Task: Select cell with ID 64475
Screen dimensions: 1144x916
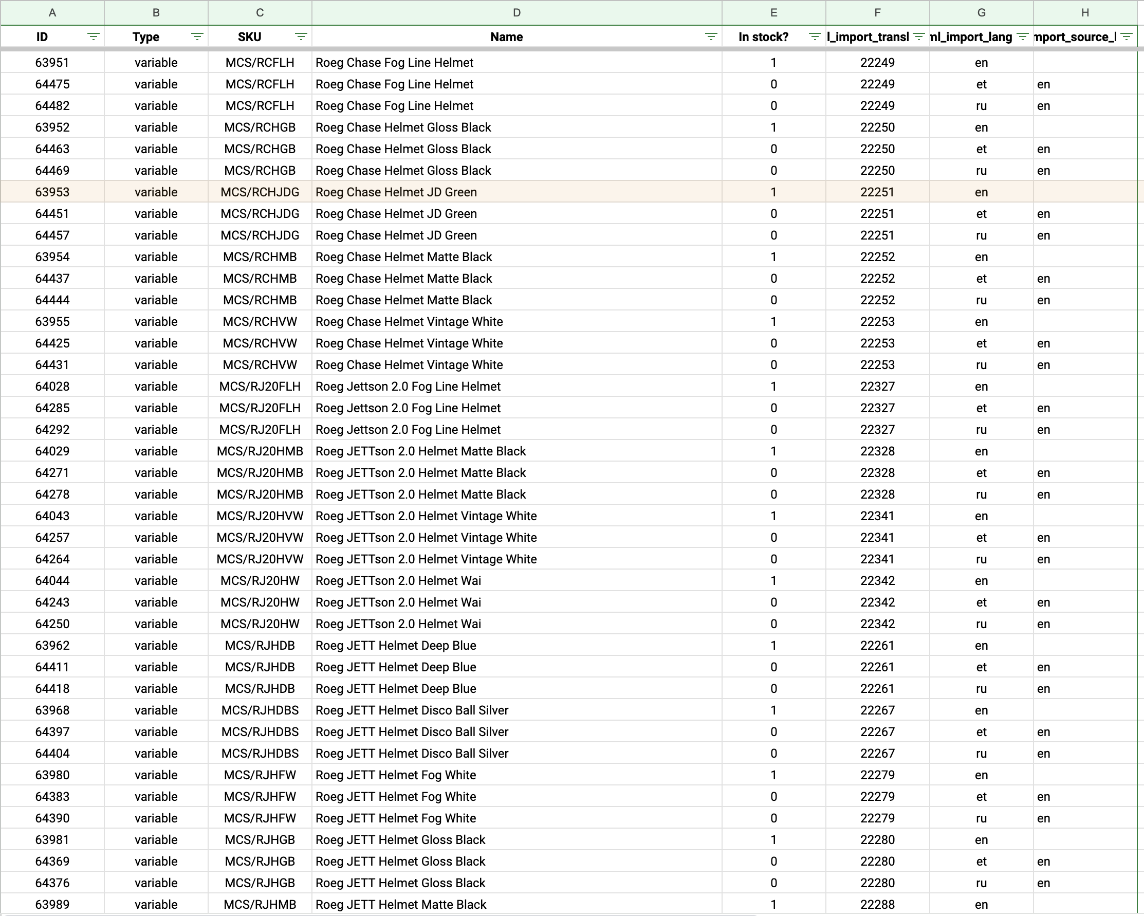Action: coord(52,84)
